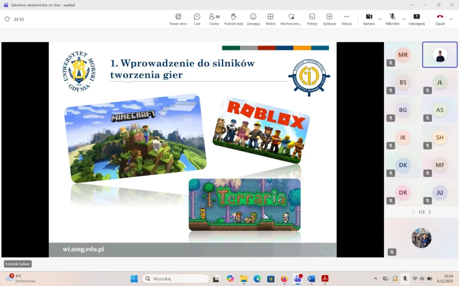Image resolution: width=459 pixels, height=286 pixels.
Task: Open the Pokoje breakout rooms
Action: point(312,19)
